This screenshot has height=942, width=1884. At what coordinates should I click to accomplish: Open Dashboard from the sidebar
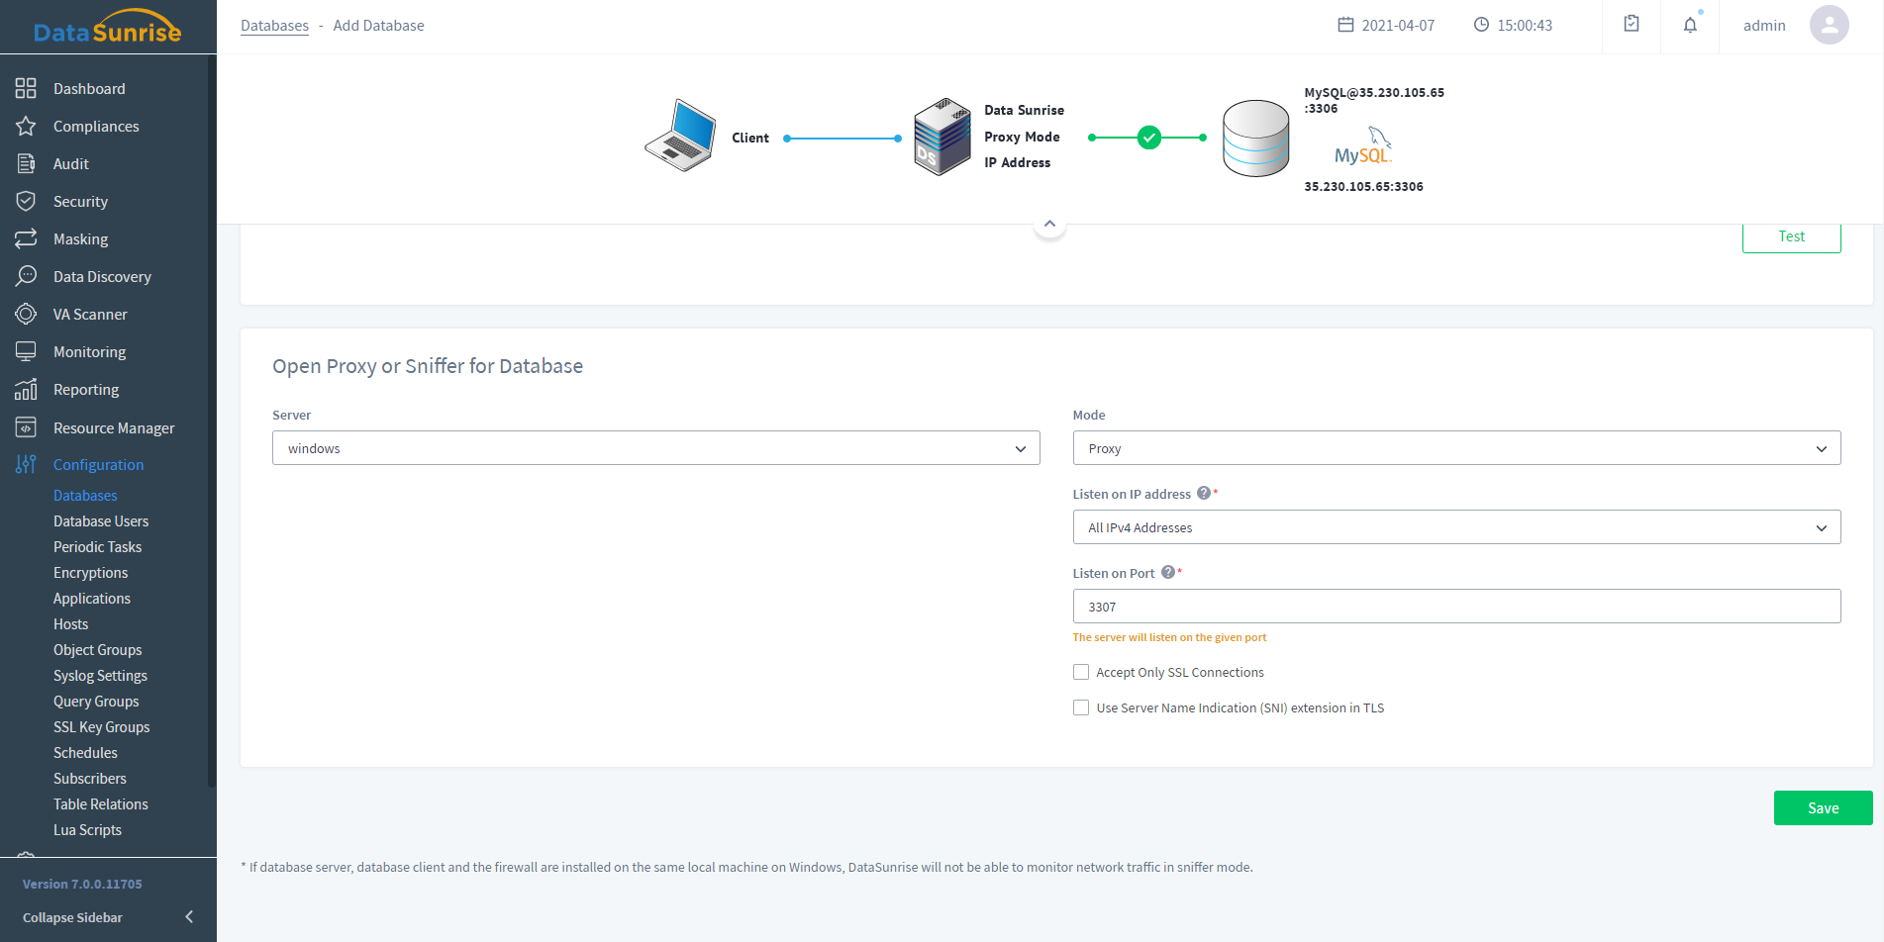coord(89,89)
